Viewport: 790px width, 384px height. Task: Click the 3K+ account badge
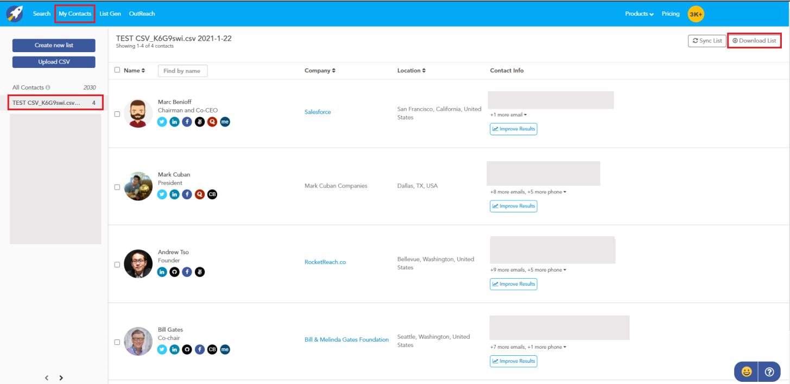click(696, 14)
